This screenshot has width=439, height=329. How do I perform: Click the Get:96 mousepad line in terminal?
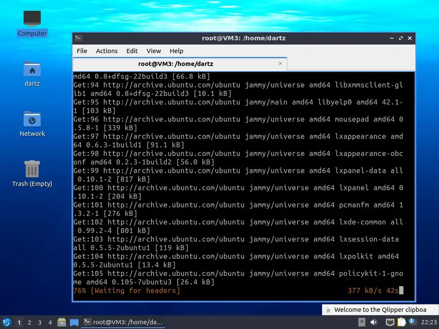pyautogui.click(x=238, y=123)
